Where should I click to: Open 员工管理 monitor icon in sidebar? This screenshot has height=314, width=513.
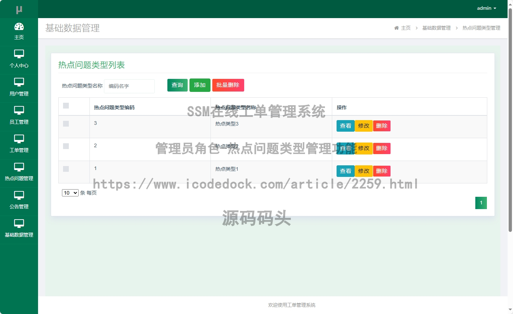point(19,111)
